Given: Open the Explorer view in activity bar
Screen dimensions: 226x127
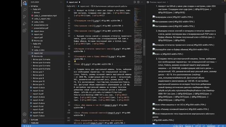Looking at the screenshot, I should pyautogui.click(x=25, y=3).
